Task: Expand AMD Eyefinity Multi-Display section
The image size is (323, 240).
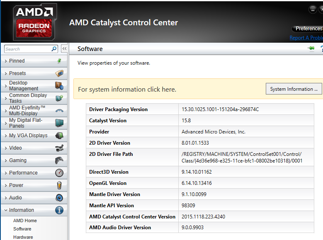Action: click(6, 111)
